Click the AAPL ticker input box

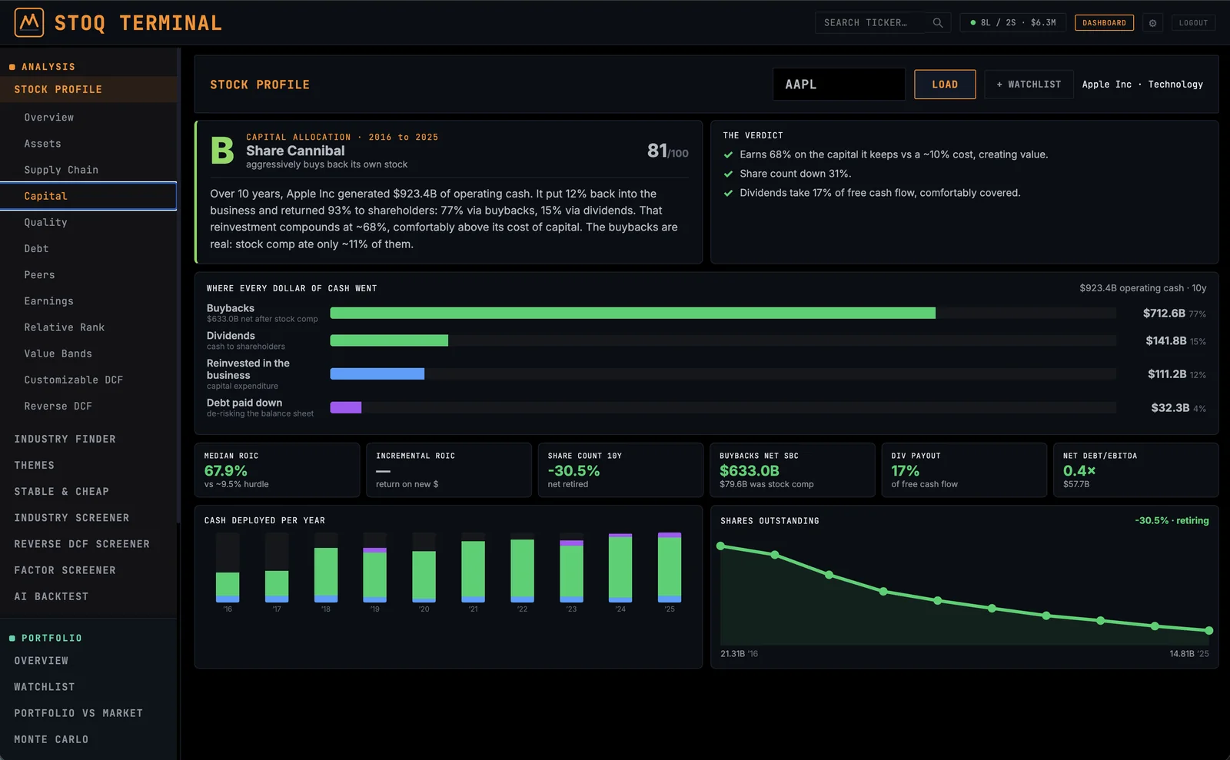coord(839,85)
